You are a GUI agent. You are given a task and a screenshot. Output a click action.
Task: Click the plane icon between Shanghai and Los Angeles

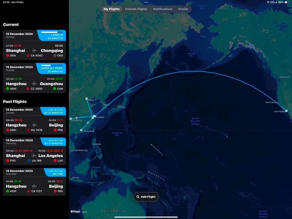pos(34,155)
